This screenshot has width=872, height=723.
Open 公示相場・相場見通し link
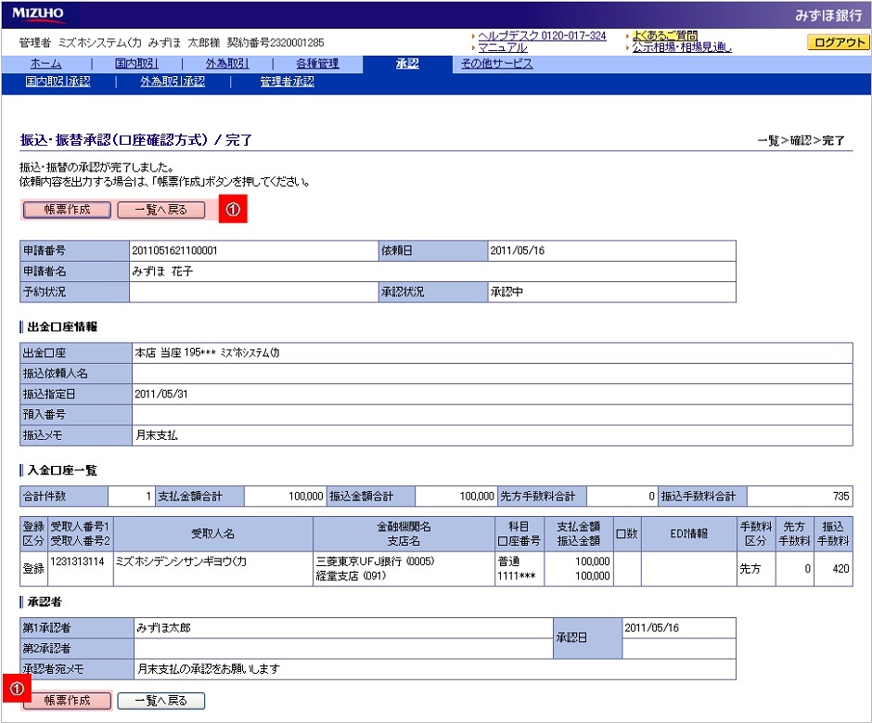point(683,47)
